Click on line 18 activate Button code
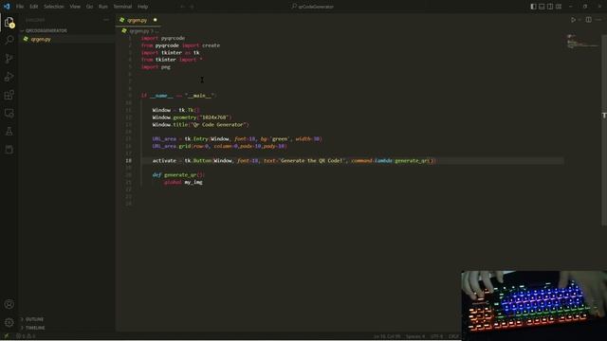 pyautogui.click(x=294, y=160)
